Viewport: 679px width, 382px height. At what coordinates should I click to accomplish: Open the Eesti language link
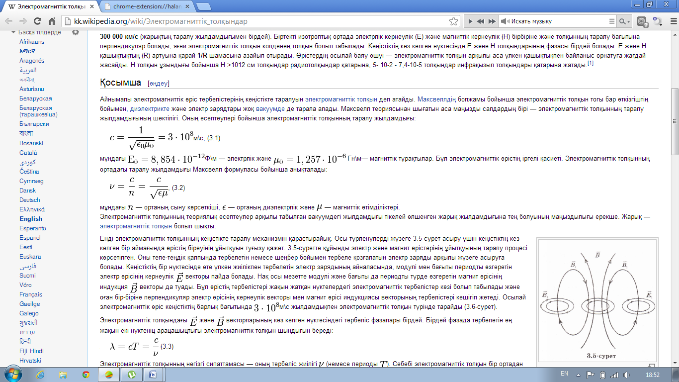(x=26, y=247)
